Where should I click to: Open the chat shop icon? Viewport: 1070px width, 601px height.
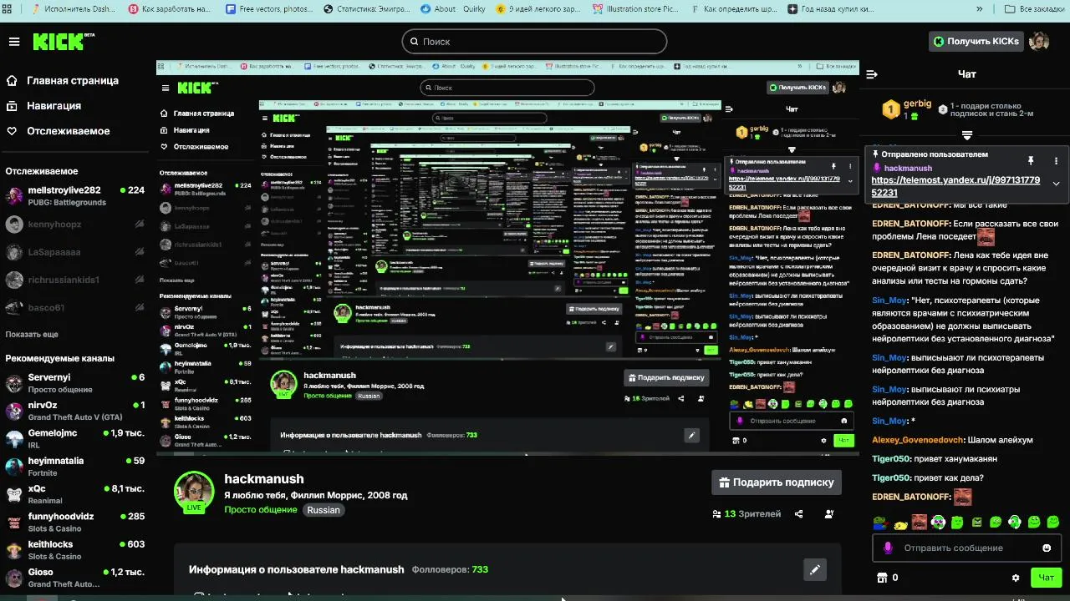[x=881, y=578]
